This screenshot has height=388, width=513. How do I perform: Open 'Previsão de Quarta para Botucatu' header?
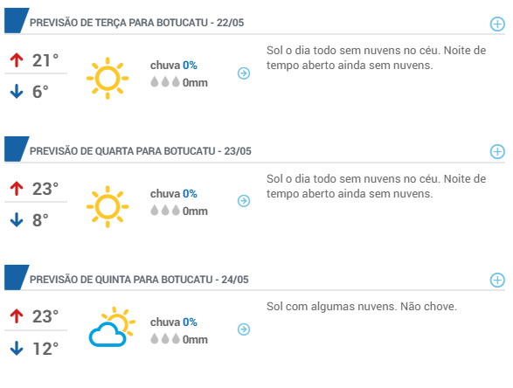tap(141, 151)
